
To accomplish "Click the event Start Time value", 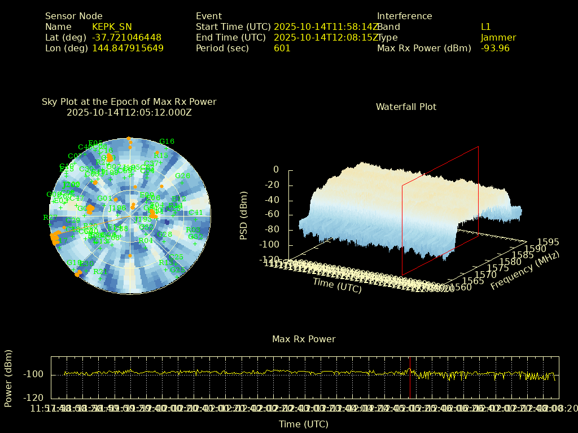I will tap(326, 26).
